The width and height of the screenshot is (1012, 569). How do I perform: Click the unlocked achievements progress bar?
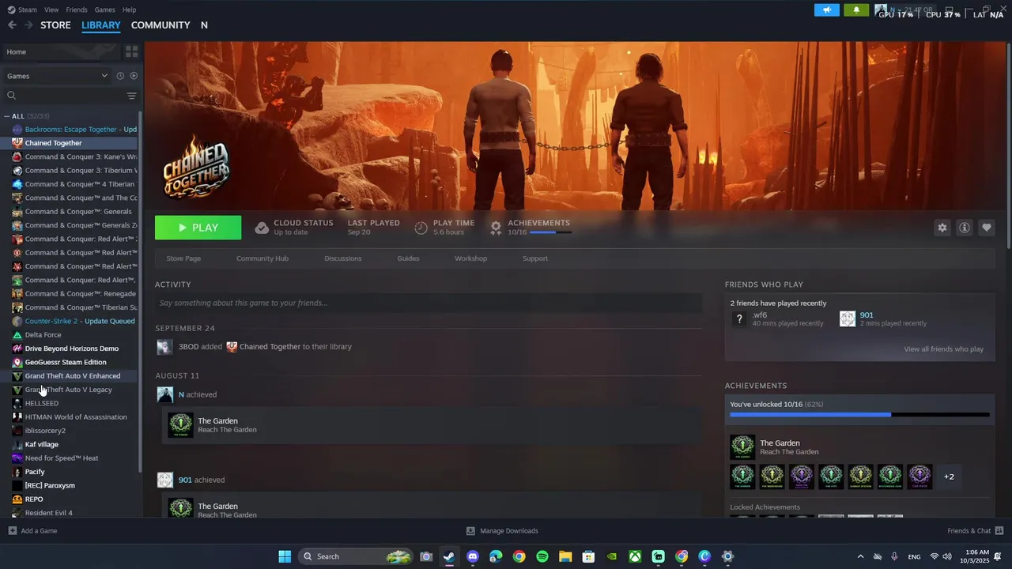pyautogui.click(x=859, y=414)
